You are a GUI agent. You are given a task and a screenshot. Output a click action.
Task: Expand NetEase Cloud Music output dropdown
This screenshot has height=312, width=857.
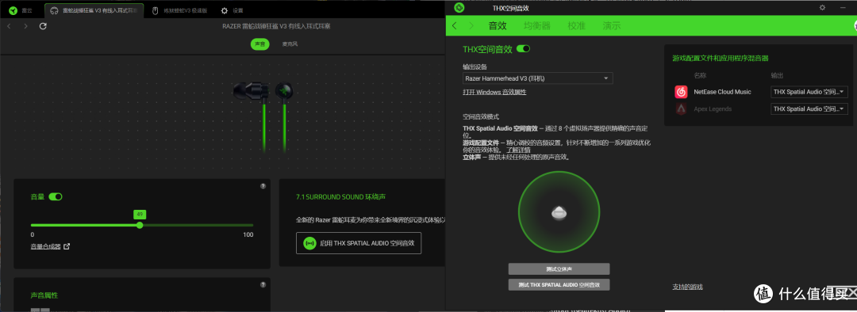point(809,92)
